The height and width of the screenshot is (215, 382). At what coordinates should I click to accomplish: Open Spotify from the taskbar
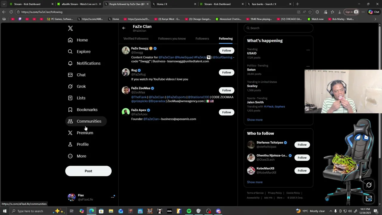point(189,211)
